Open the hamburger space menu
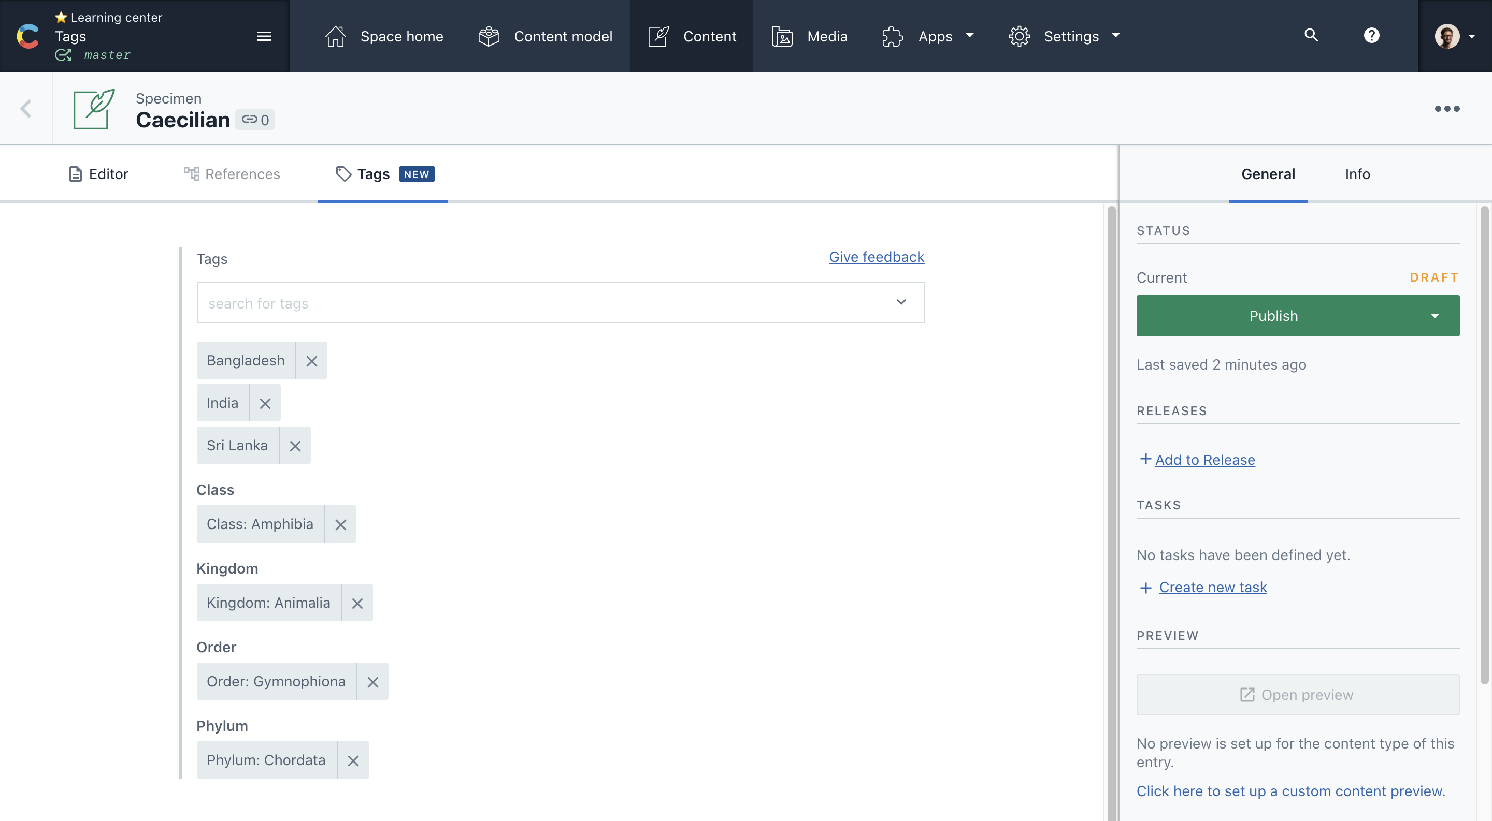Screen dimensions: 1492x821 click(264, 36)
